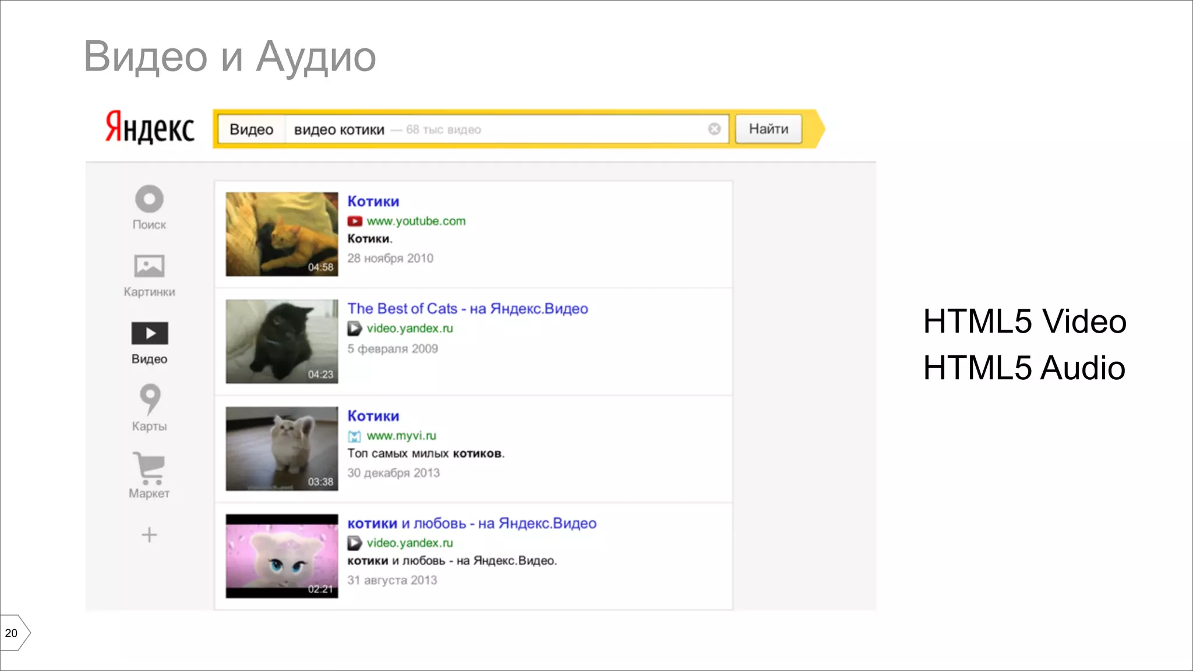This screenshot has width=1193, height=671.
Task: Click the Найти search button
Action: point(768,129)
